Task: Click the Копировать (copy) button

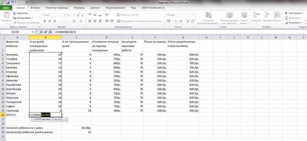Action: (22, 18)
